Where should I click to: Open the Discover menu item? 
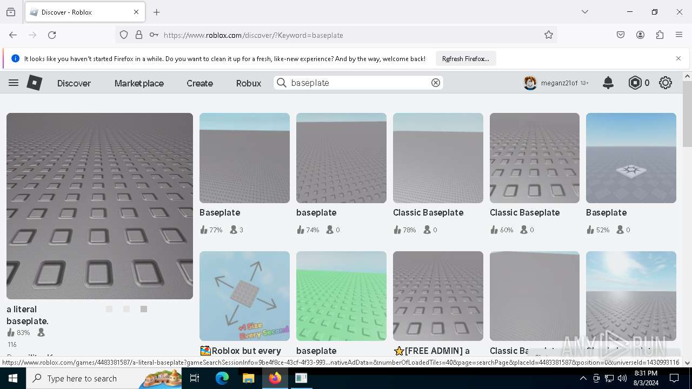pyautogui.click(x=74, y=83)
